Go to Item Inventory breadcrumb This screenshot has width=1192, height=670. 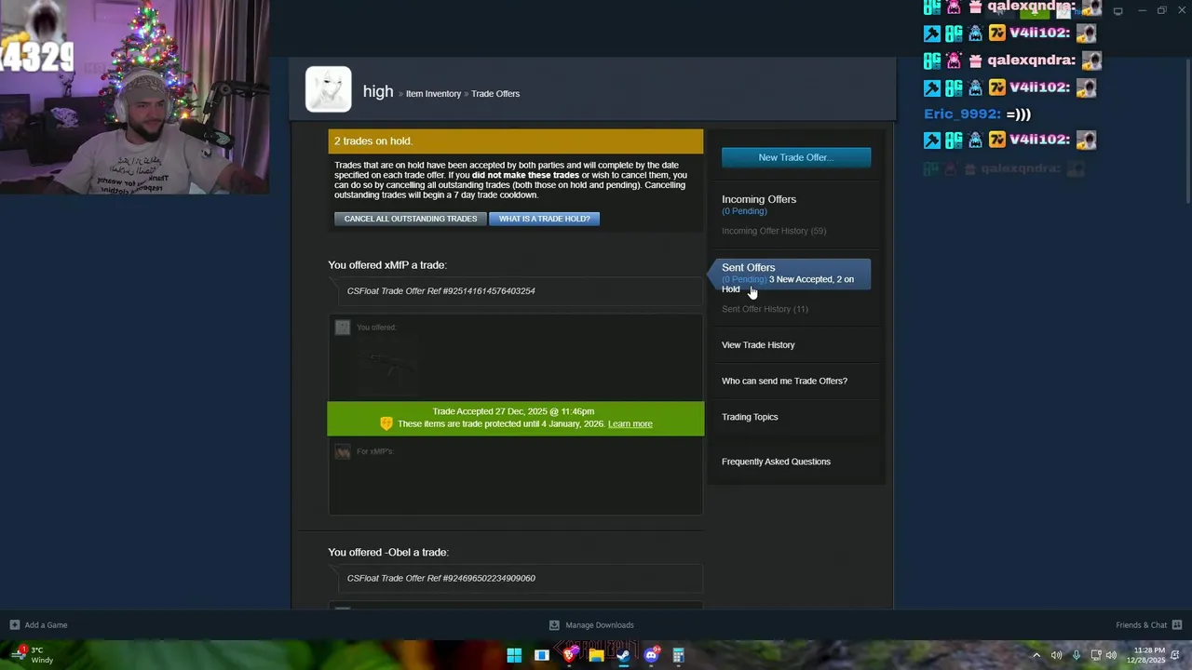[x=433, y=93]
